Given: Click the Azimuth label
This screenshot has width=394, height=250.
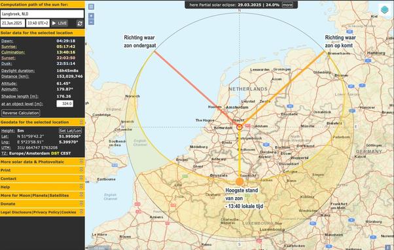Looking at the screenshot, I should [10, 89].
